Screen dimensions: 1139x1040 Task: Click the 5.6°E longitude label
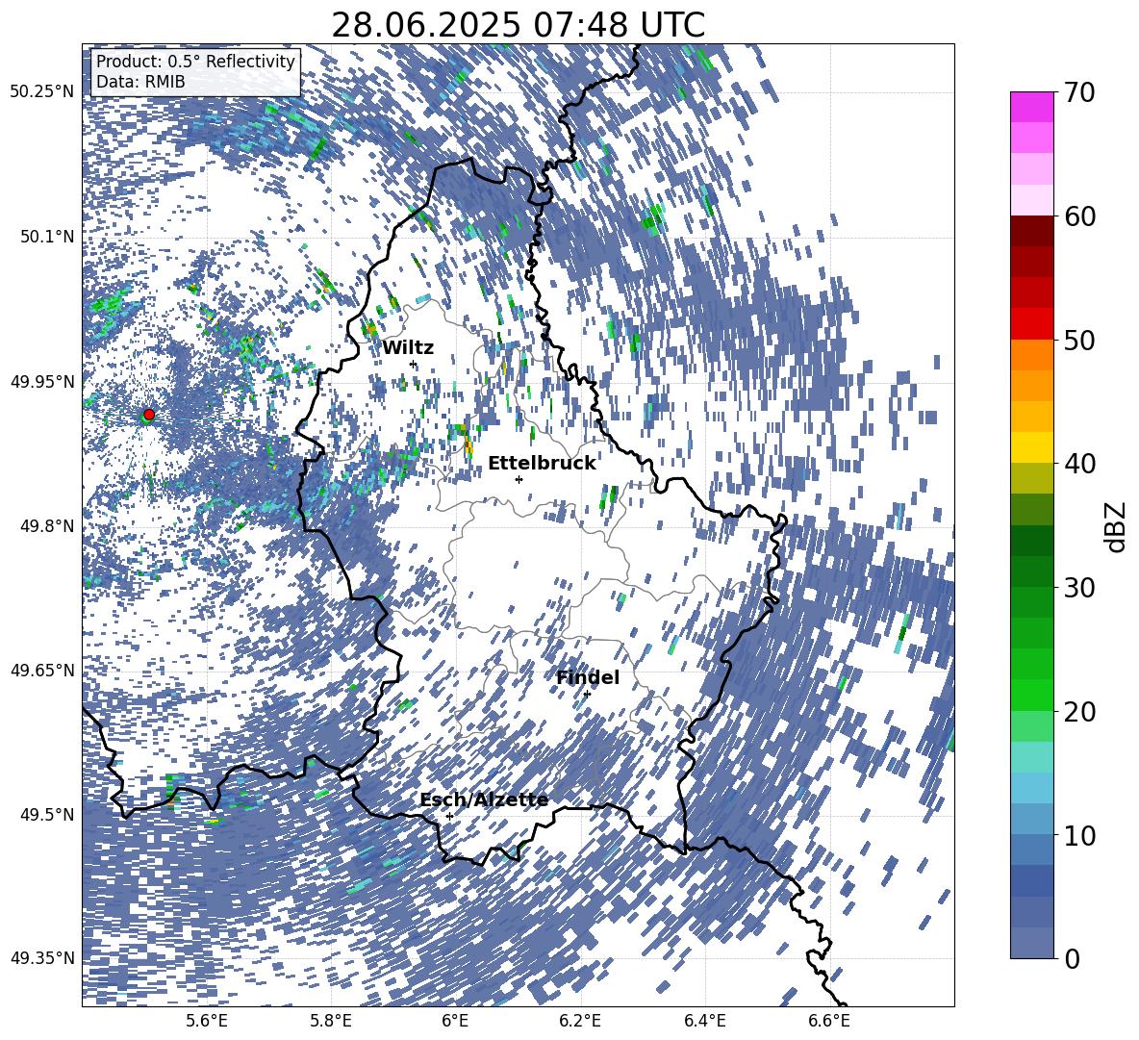coord(207,1022)
